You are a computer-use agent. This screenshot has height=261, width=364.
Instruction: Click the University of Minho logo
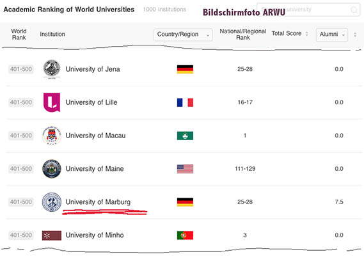(52, 235)
